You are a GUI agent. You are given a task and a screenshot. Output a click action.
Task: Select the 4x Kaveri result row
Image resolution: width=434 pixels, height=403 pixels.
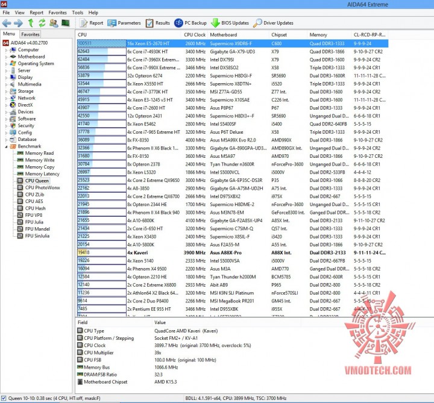coord(233,253)
